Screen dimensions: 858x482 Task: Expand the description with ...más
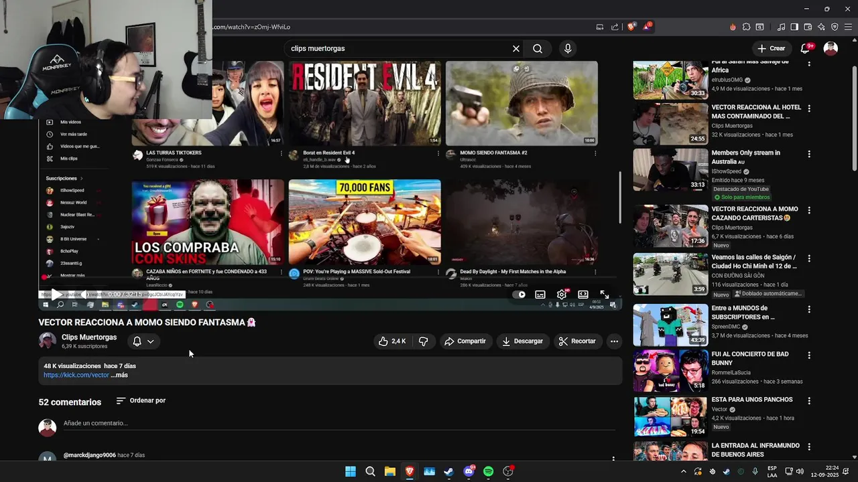click(x=119, y=375)
